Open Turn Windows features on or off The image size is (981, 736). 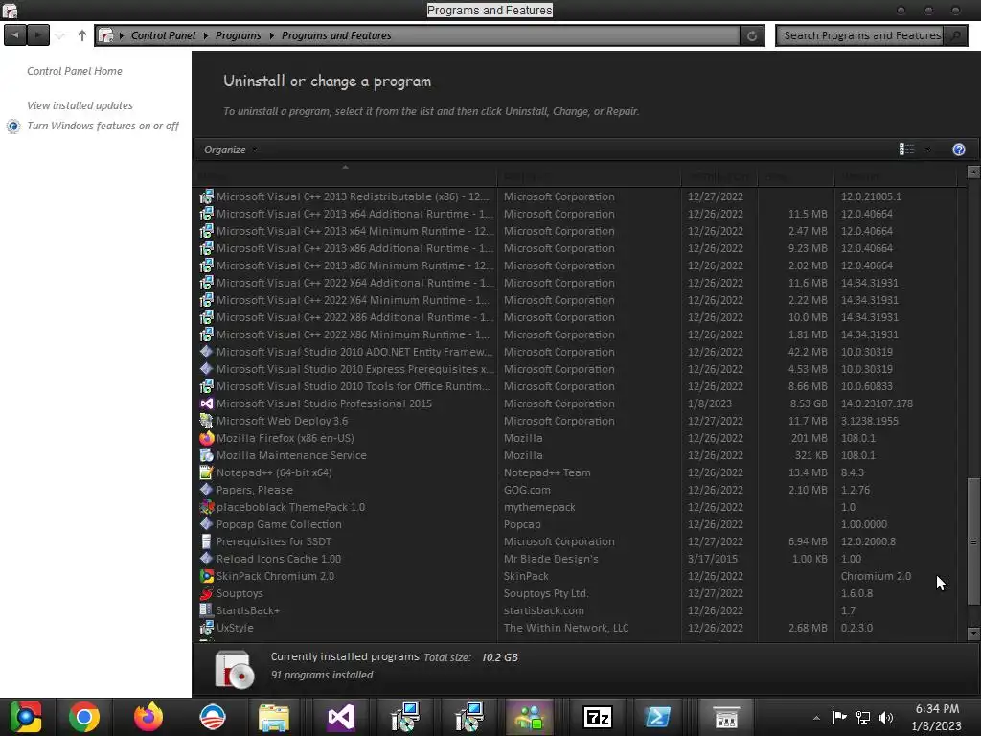(x=103, y=126)
